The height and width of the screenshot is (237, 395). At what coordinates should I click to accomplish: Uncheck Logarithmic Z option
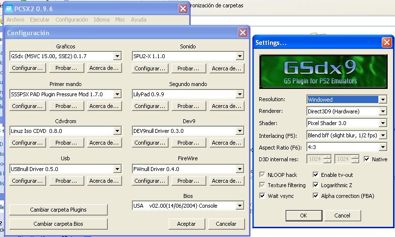click(x=316, y=185)
